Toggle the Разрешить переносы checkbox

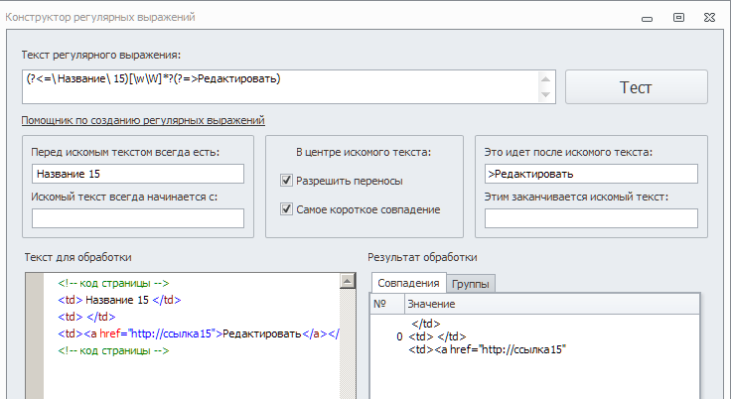287,181
